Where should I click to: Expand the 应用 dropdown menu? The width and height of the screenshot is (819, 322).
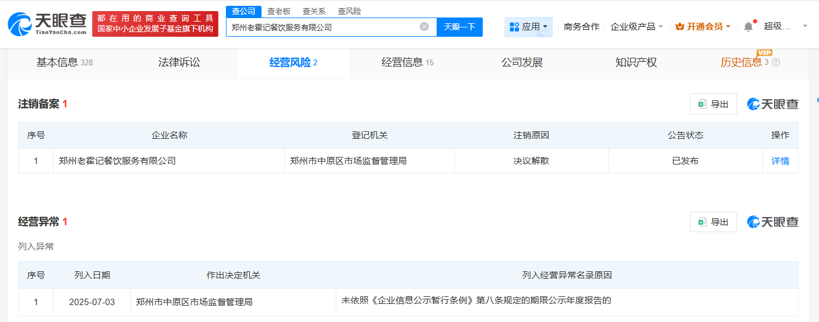[x=545, y=27]
